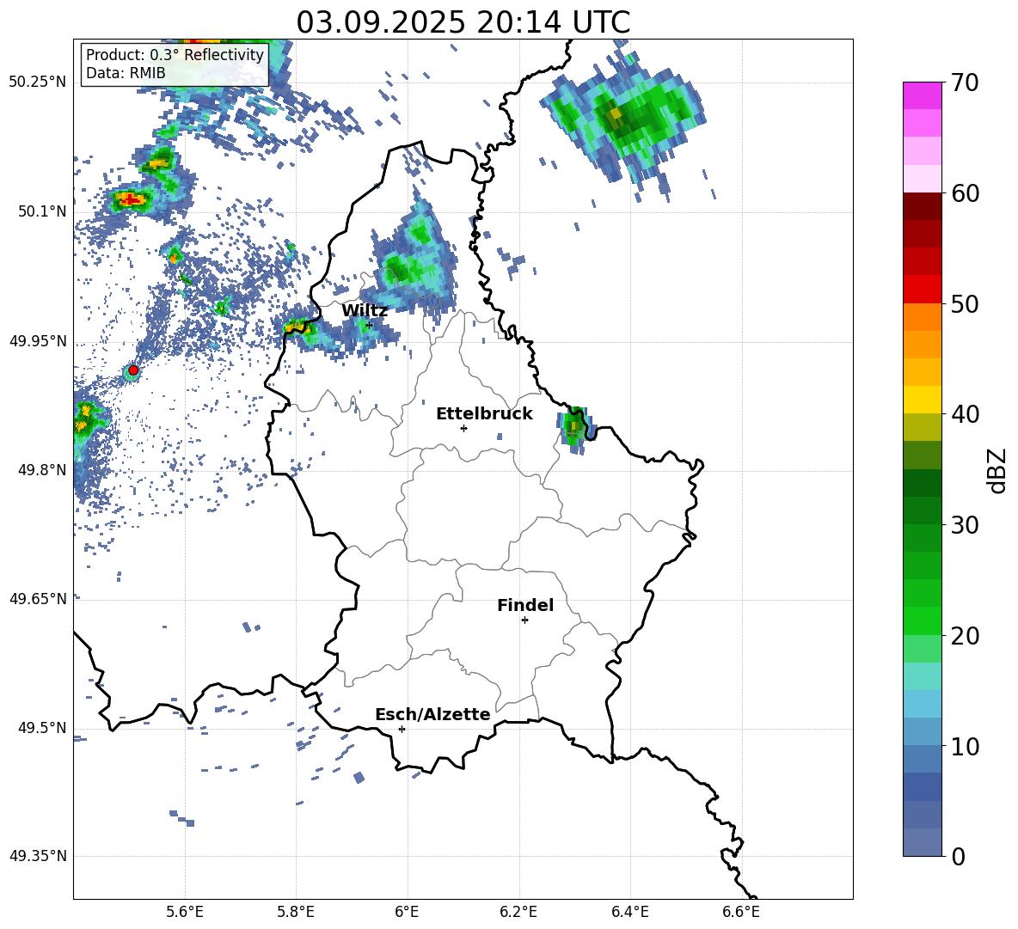Click the Ettelbruck station cross marker
Image resolution: width=1018 pixels, height=929 pixels.
[x=463, y=428]
